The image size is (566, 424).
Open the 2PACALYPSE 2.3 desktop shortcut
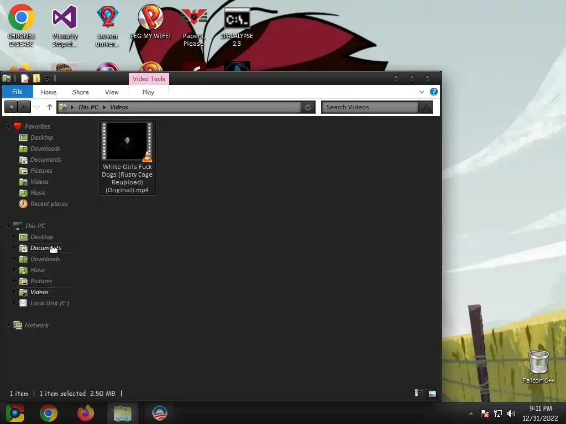pyautogui.click(x=237, y=27)
